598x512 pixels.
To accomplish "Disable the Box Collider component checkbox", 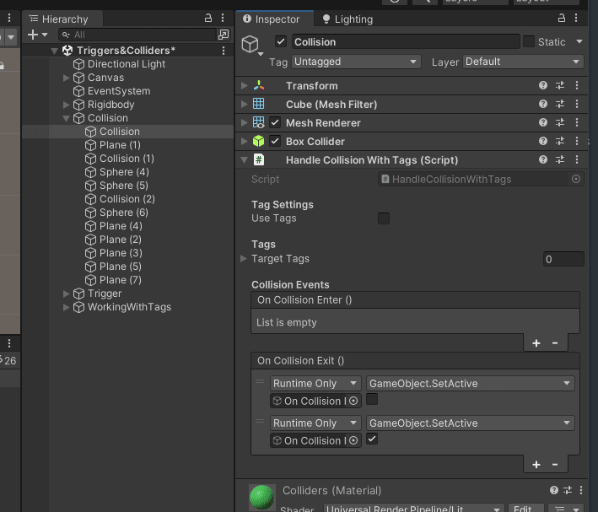I will click(x=275, y=142).
